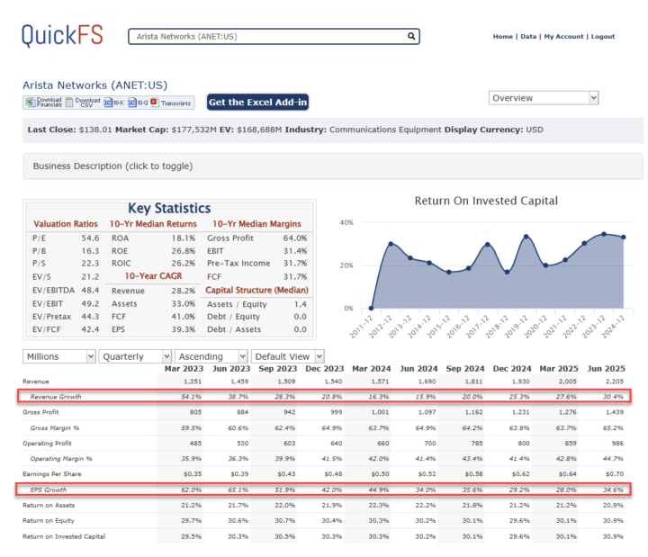
Task: Click the 2019-12 peak point on ROIC chart
Action: (526, 237)
